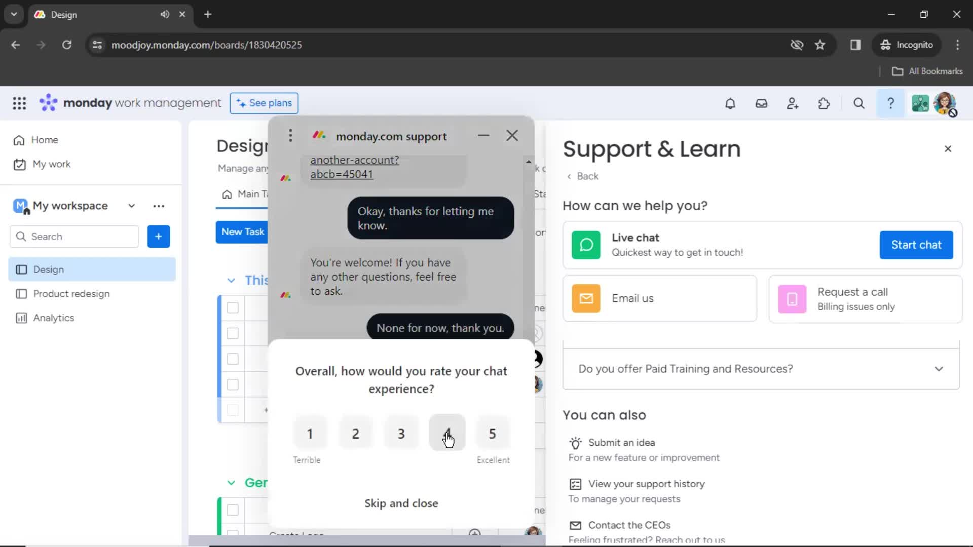The width and height of the screenshot is (973, 547).
Task: Add new item with blue plus button
Action: (x=159, y=237)
